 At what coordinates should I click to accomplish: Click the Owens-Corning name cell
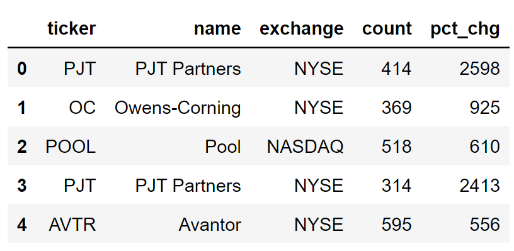click(178, 108)
